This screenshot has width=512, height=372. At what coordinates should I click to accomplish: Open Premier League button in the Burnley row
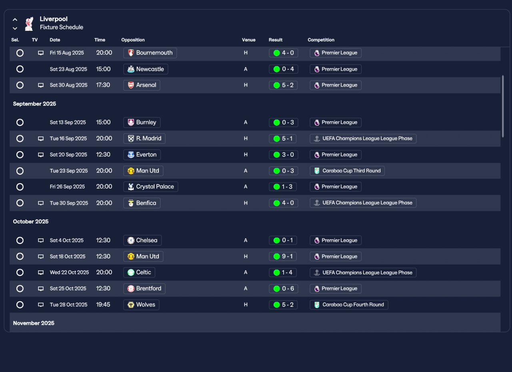(x=336, y=122)
